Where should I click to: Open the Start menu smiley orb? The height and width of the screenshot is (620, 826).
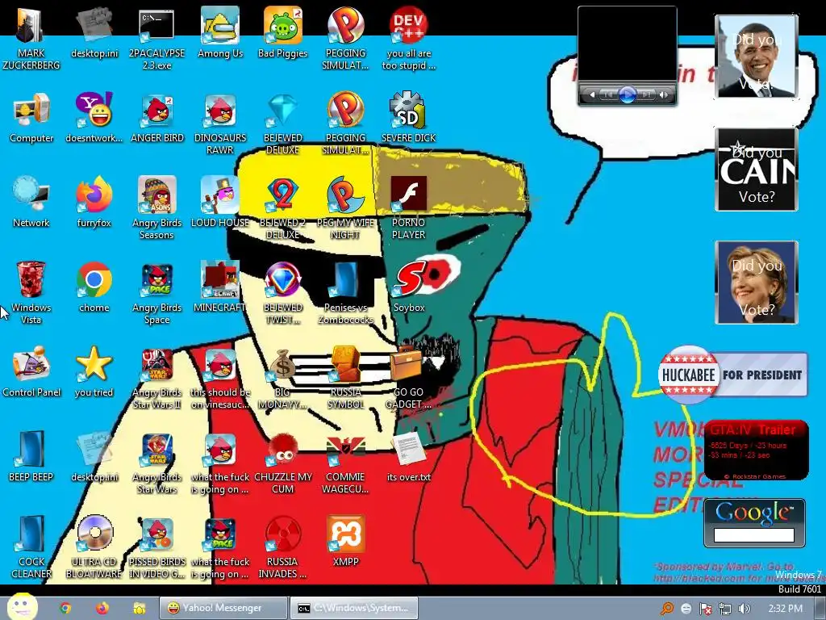coord(22,607)
